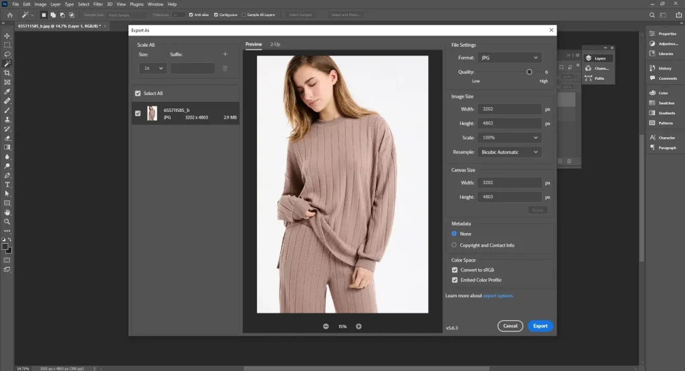Open the File menu
Screen dimensions: 685x371
pyautogui.click(x=15, y=5)
